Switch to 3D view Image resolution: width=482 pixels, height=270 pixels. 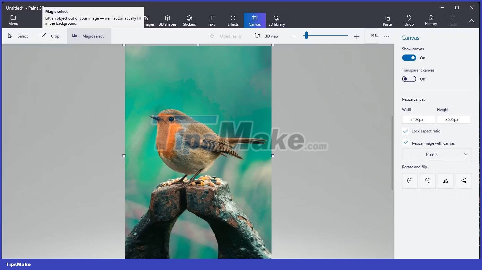pyautogui.click(x=267, y=36)
